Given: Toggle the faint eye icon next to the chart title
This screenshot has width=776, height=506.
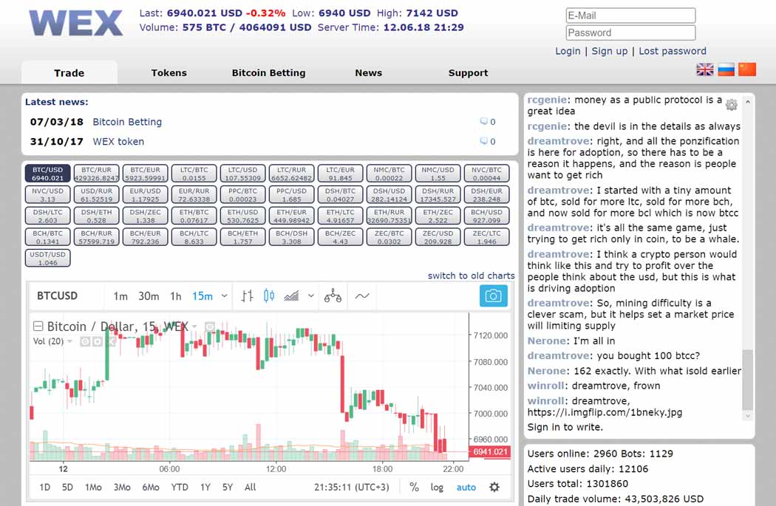Looking at the screenshot, I should 210,326.
